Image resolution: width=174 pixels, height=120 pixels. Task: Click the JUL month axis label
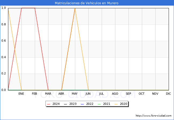pos(101,94)
